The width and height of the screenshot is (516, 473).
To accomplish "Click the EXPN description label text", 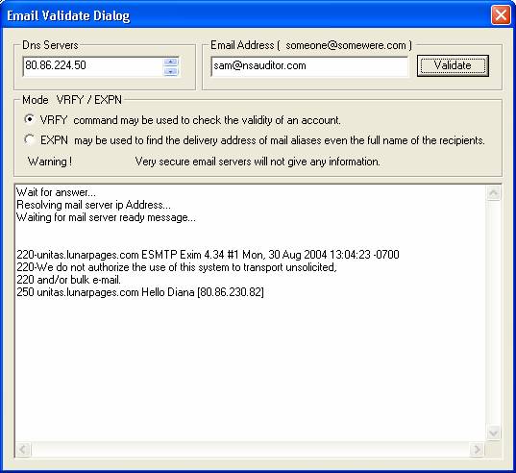I will pos(262,140).
